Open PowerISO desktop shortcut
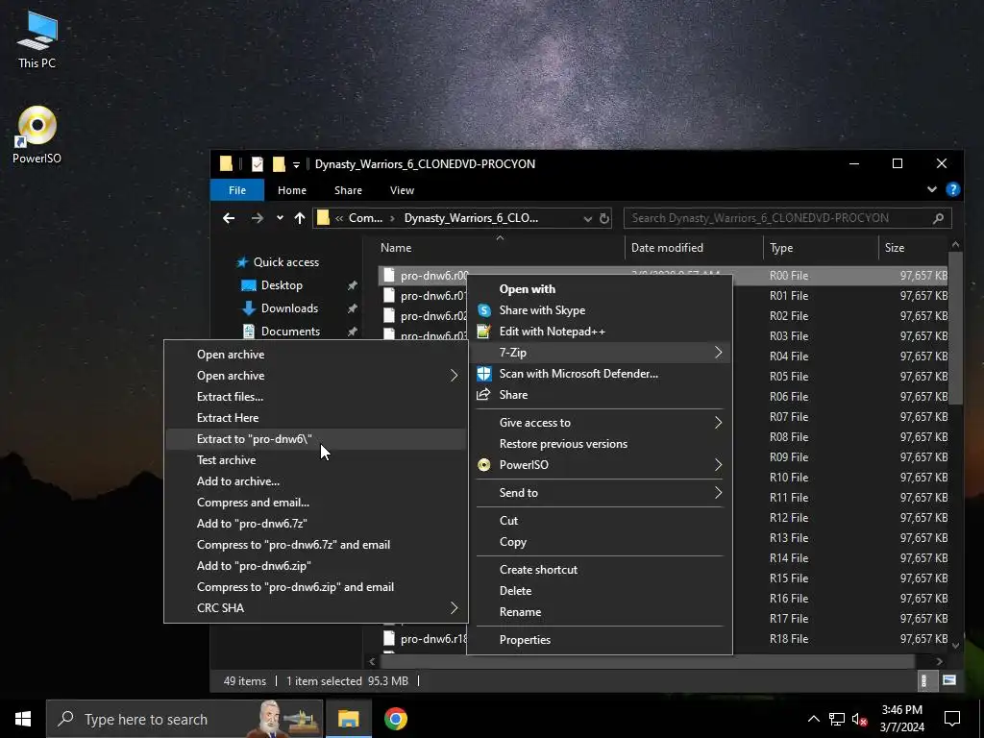Image resolution: width=984 pixels, height=738 pixels. pyautogui.click(x=37, y=135)
